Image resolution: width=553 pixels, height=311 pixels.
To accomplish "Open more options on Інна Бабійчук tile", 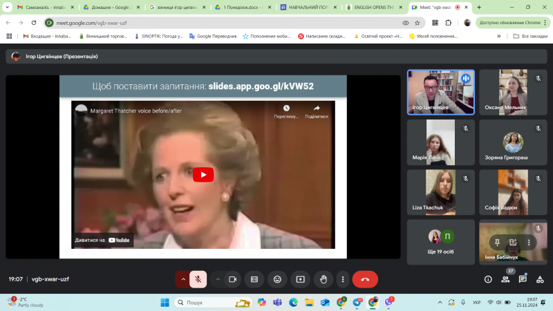I will (x=529, y=243).
